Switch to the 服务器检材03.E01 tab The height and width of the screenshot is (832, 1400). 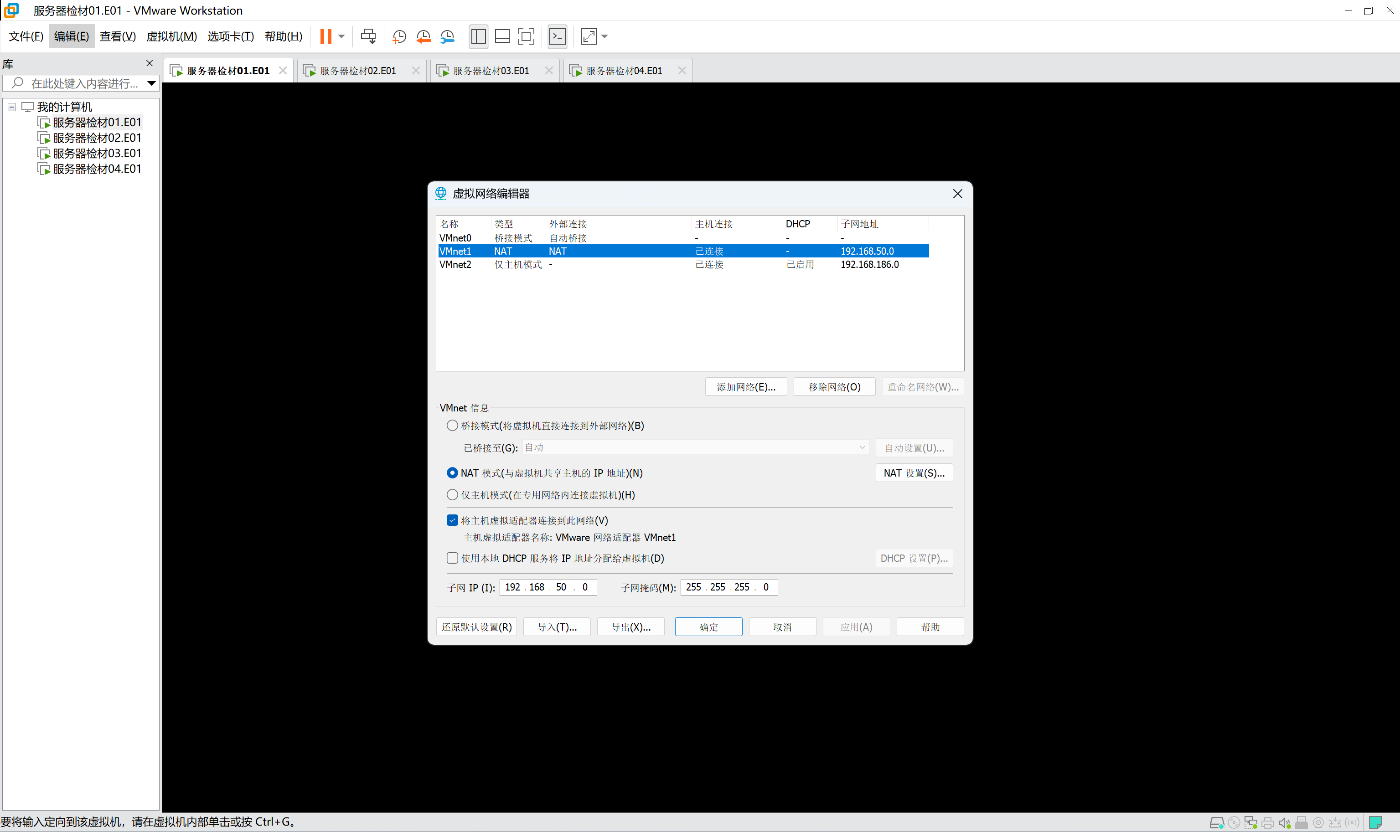[491, 71]
